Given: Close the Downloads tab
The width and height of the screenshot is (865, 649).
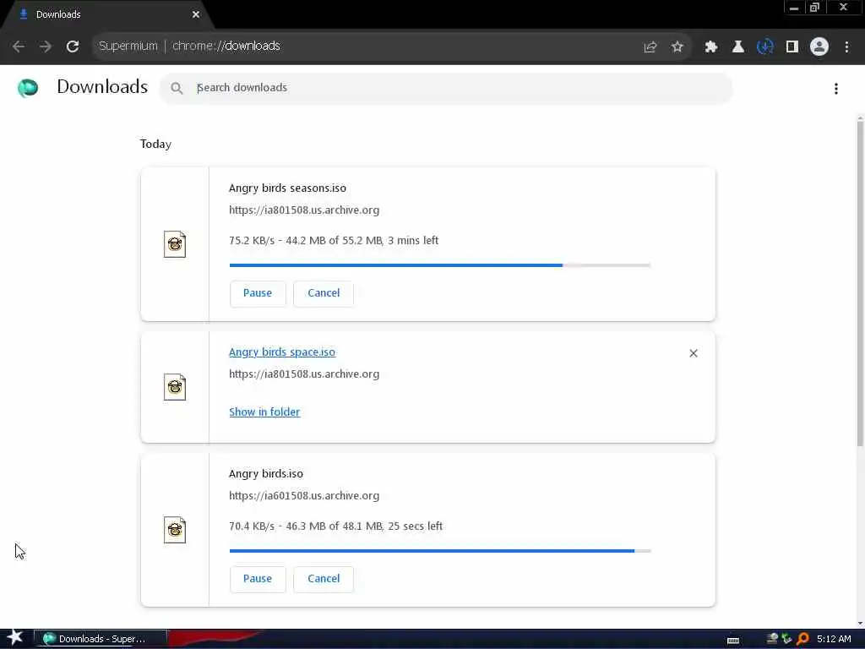Looking at the screenshot, I should [196, 14].
